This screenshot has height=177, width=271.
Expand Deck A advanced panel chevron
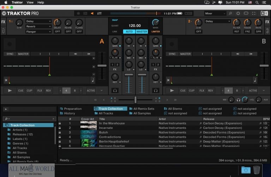[102, 90]
